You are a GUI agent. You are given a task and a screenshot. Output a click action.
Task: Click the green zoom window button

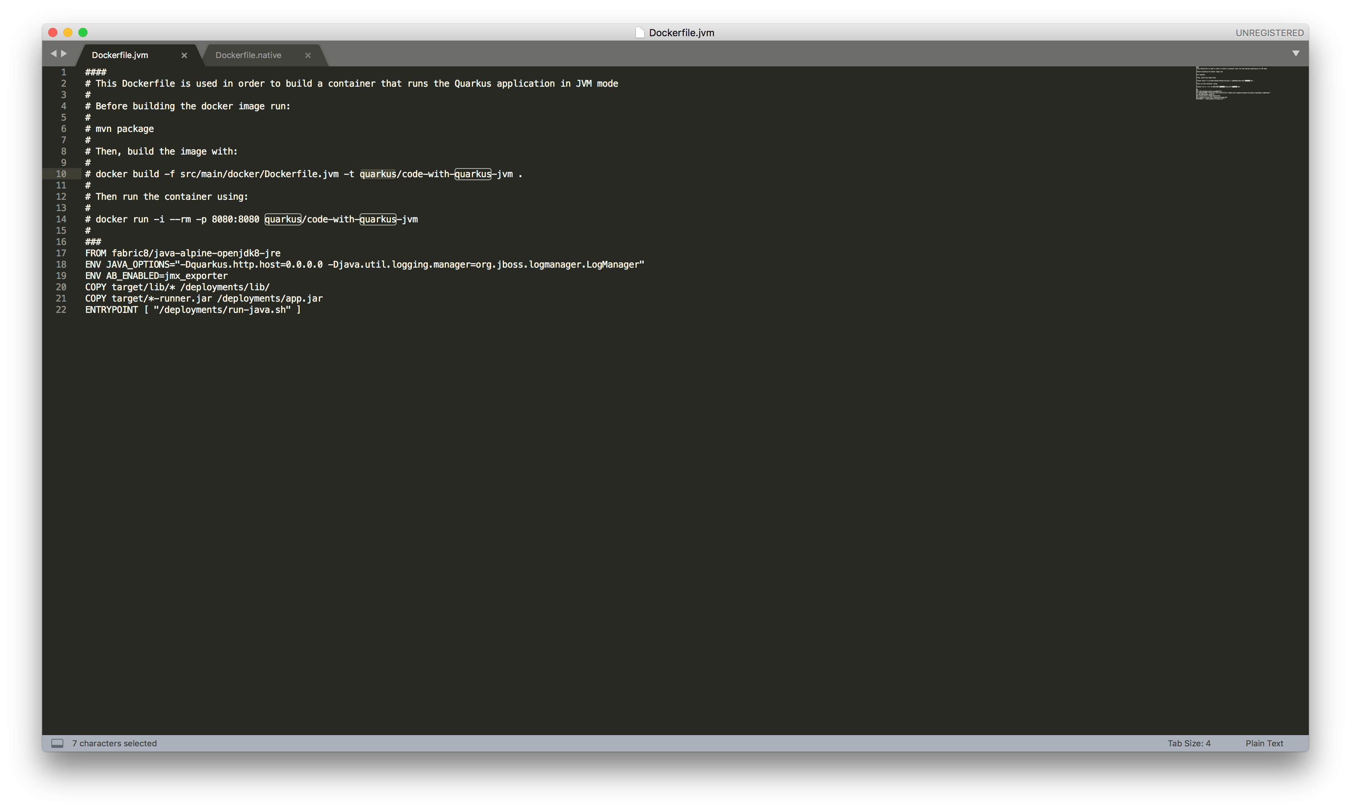83,33
